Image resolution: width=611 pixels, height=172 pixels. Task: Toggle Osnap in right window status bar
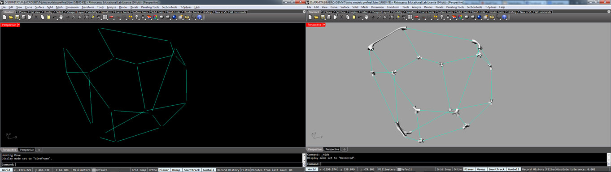(x=481, y=170)
